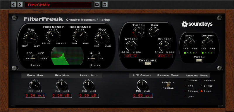The image size is (234, 112).
Task: Toggle the Tweak panel button
Action: tap(199, 60)
